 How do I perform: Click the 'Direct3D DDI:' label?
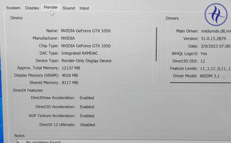point(185,61)
